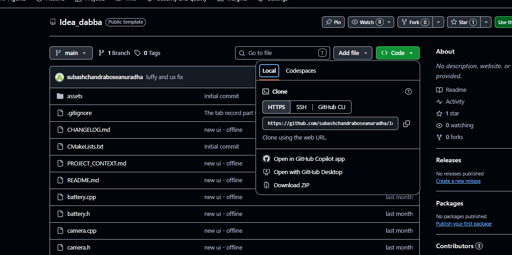The height and width of the screenshot is (255, 512).
Task: Open the Watch notifications dropdown arrow
Action: coord(389,22)
